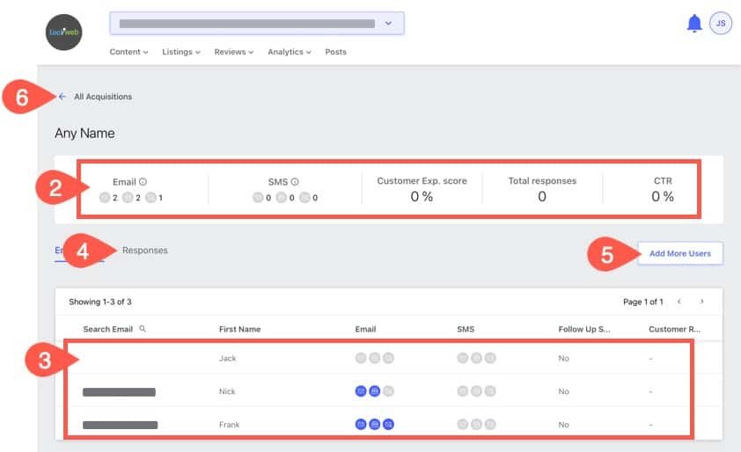Click the Search Email column field
The width and height of the screenshot is (741, 452).
[x=107, y=329]
